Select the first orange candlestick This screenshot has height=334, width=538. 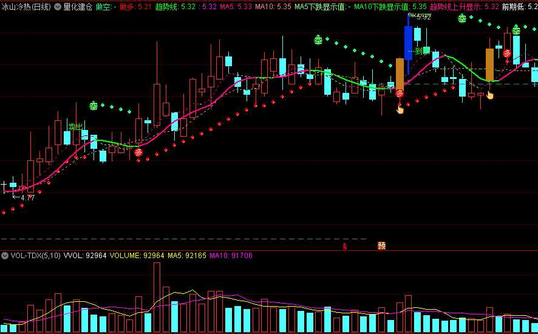400,74
